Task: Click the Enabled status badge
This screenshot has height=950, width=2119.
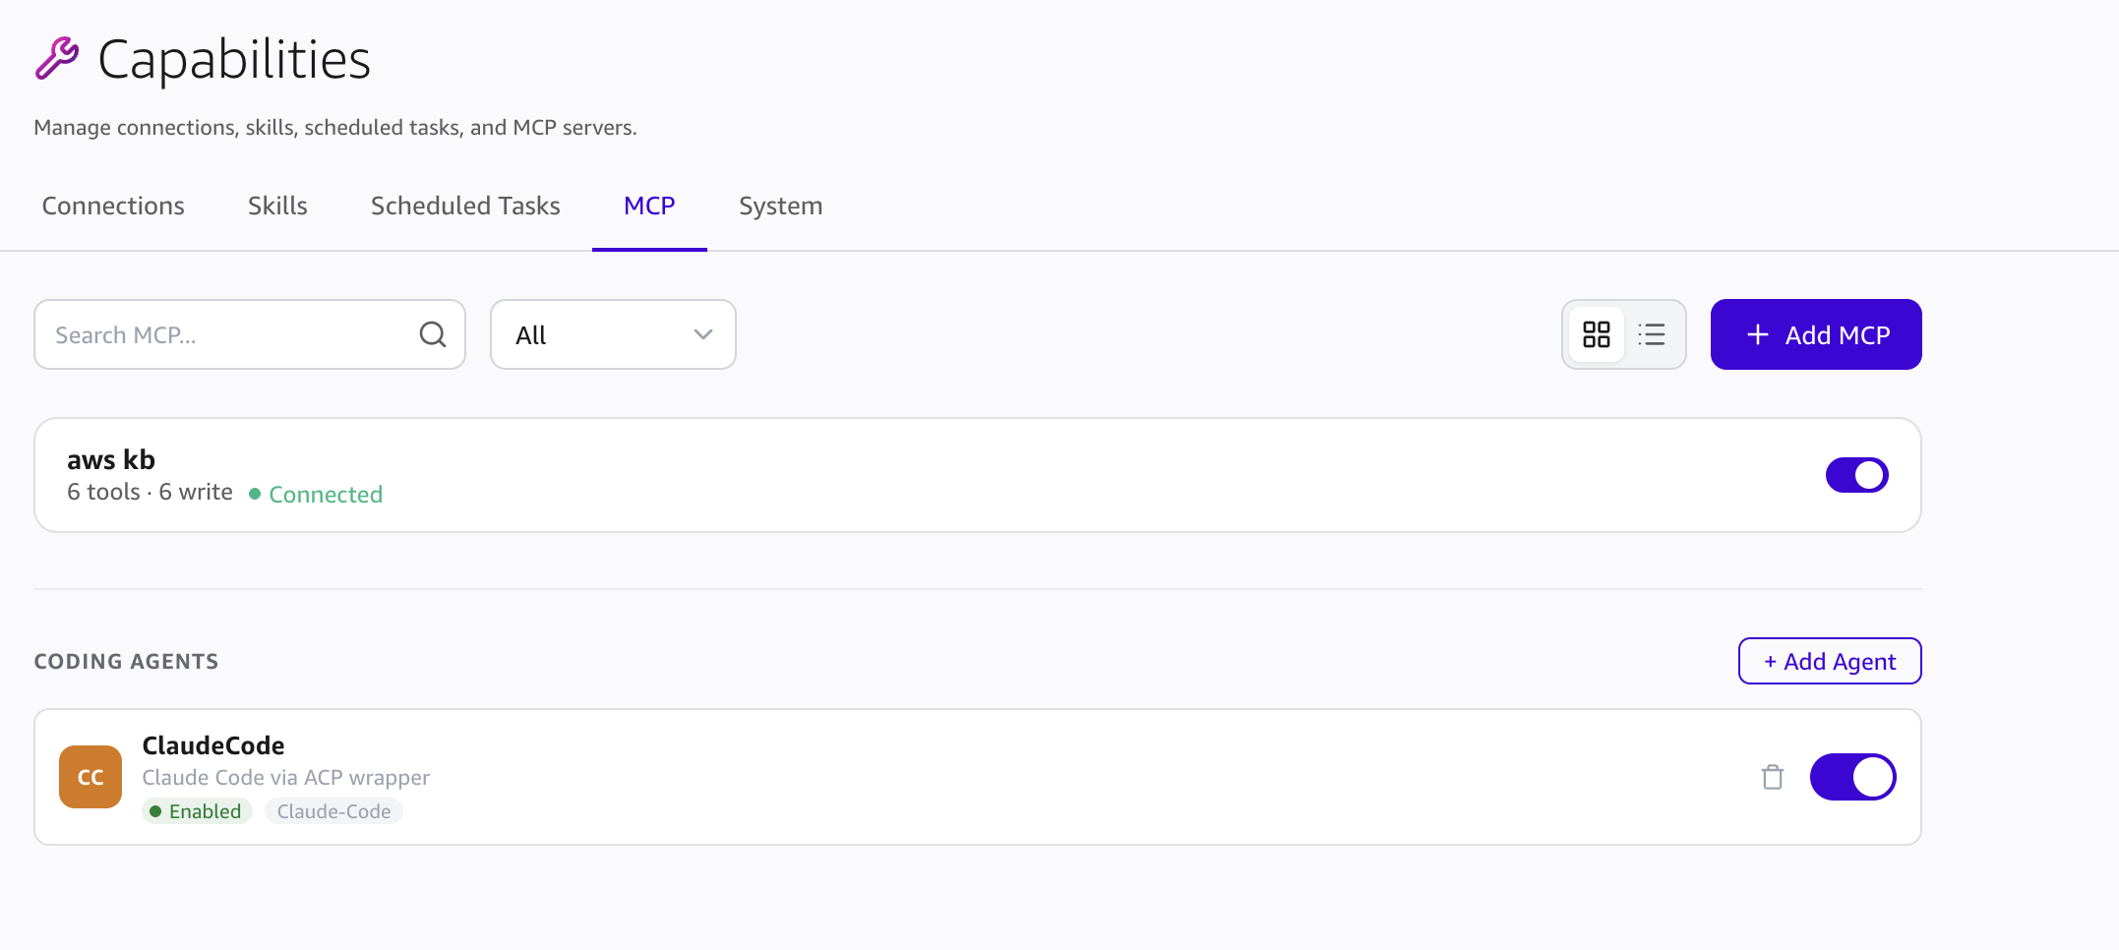Action: click(197, 811)
